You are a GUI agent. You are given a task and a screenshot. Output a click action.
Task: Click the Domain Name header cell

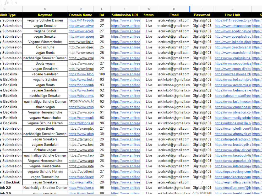[x=81, y=15]
